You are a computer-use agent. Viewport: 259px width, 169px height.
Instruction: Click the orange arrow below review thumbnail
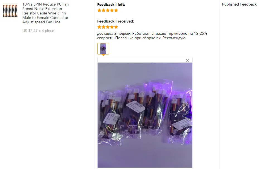[103, 55]
